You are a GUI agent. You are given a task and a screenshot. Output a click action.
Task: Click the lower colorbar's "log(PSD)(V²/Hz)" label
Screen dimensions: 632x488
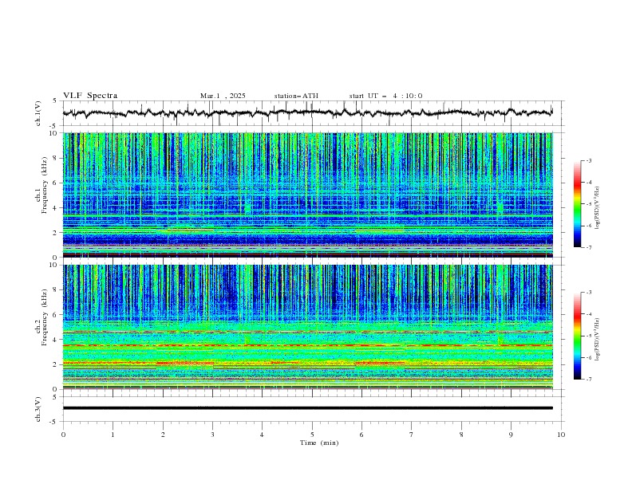598,340
